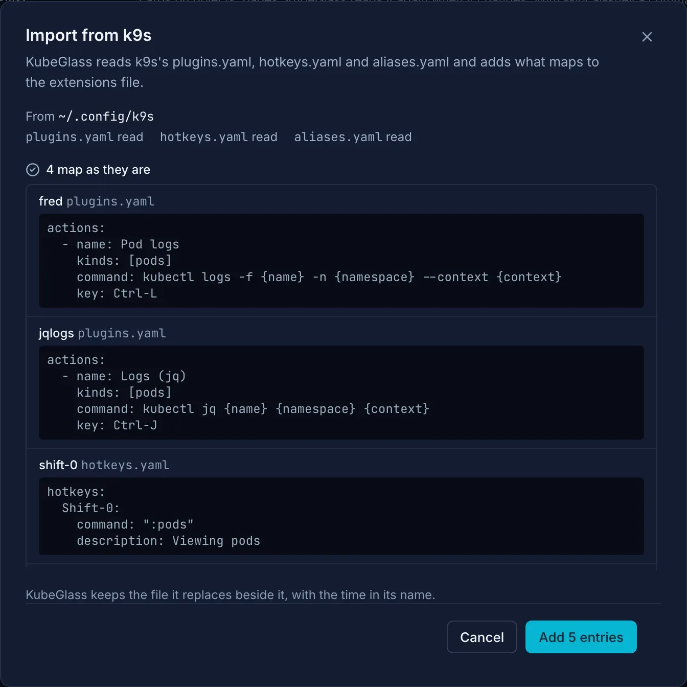Click the 'key: Ctrl-J' line
This screenshot has height=687, width=687.
tap(117, 425)
